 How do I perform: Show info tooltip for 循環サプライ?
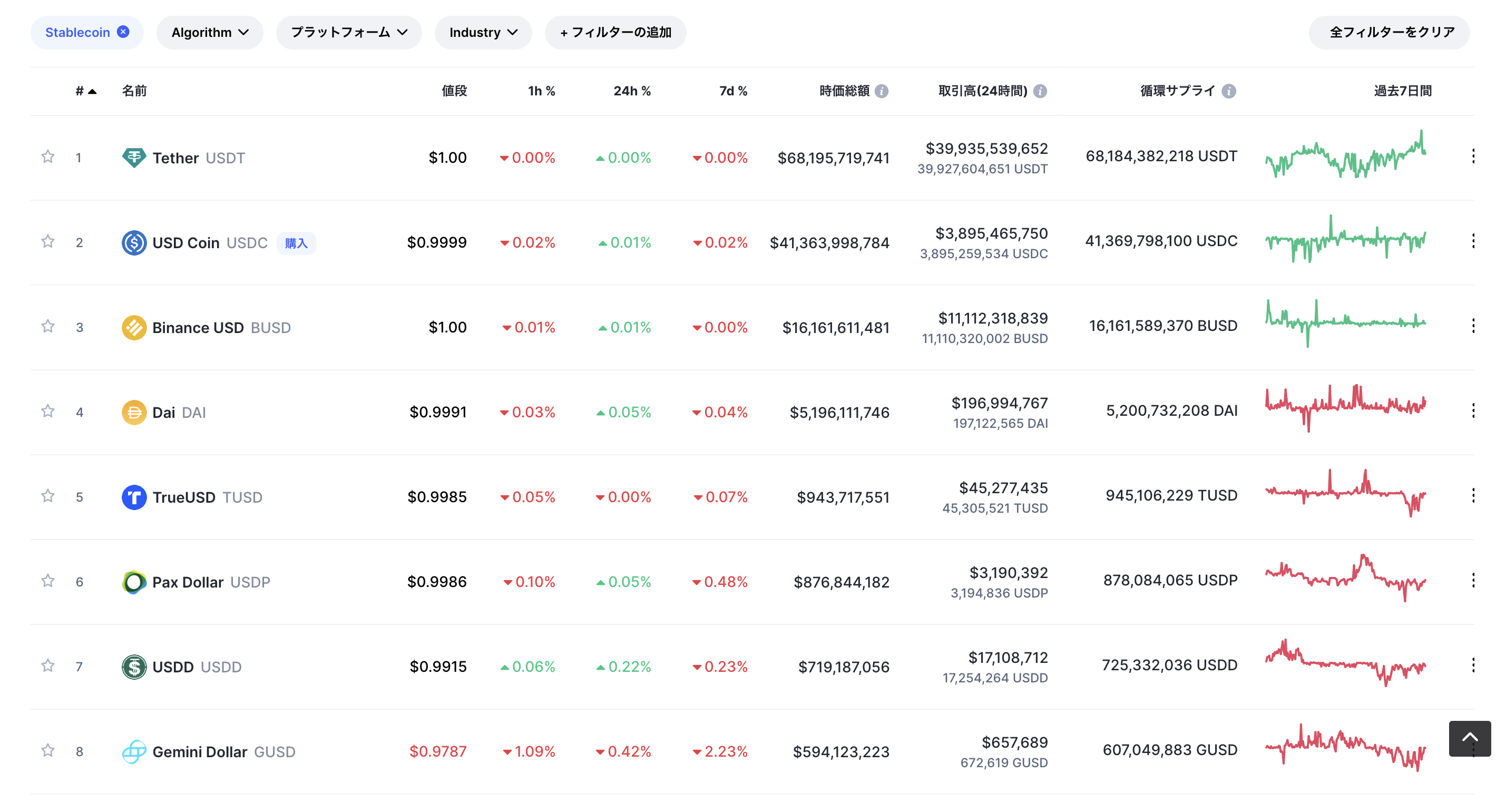(x=1229, y=91)
